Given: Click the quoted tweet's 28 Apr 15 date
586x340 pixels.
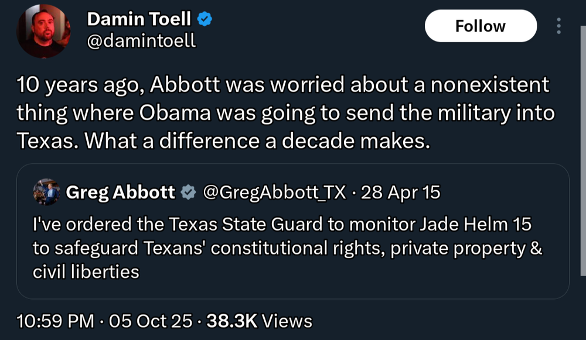Looking at the screenshot, I should (401, 192).
